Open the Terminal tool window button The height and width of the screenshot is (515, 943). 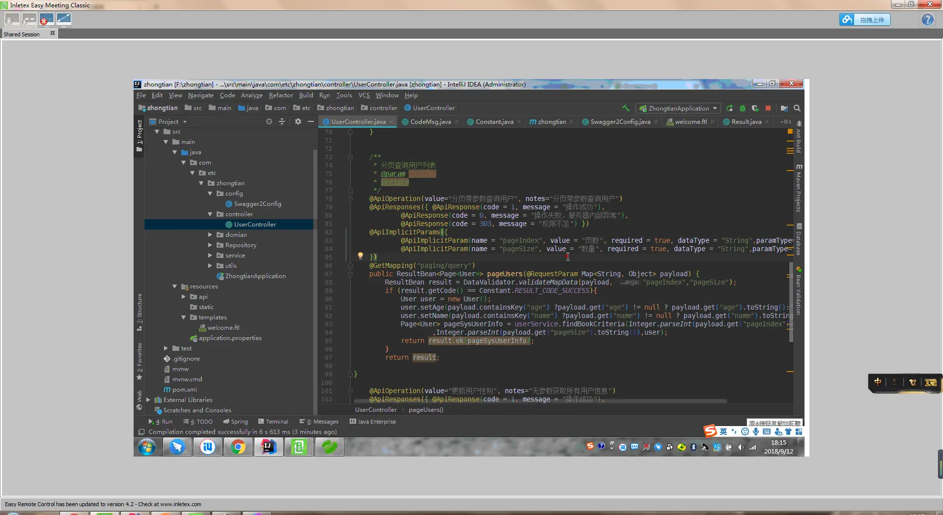[x=273, y=422]
